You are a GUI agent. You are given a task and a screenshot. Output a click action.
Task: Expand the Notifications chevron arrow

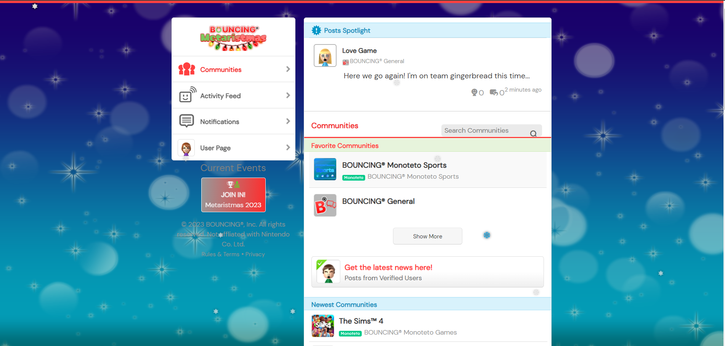288,121
